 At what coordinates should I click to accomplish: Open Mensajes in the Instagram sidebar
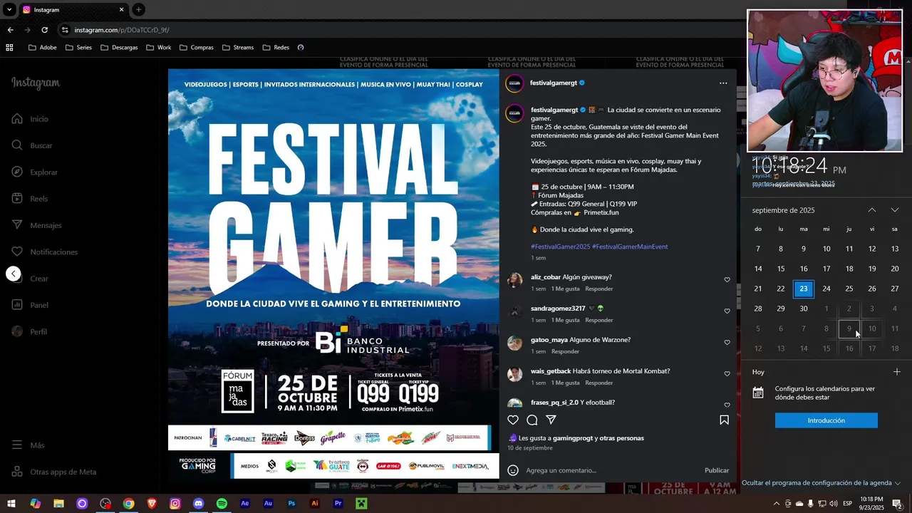pyautogui.click(x=36, y=225)
